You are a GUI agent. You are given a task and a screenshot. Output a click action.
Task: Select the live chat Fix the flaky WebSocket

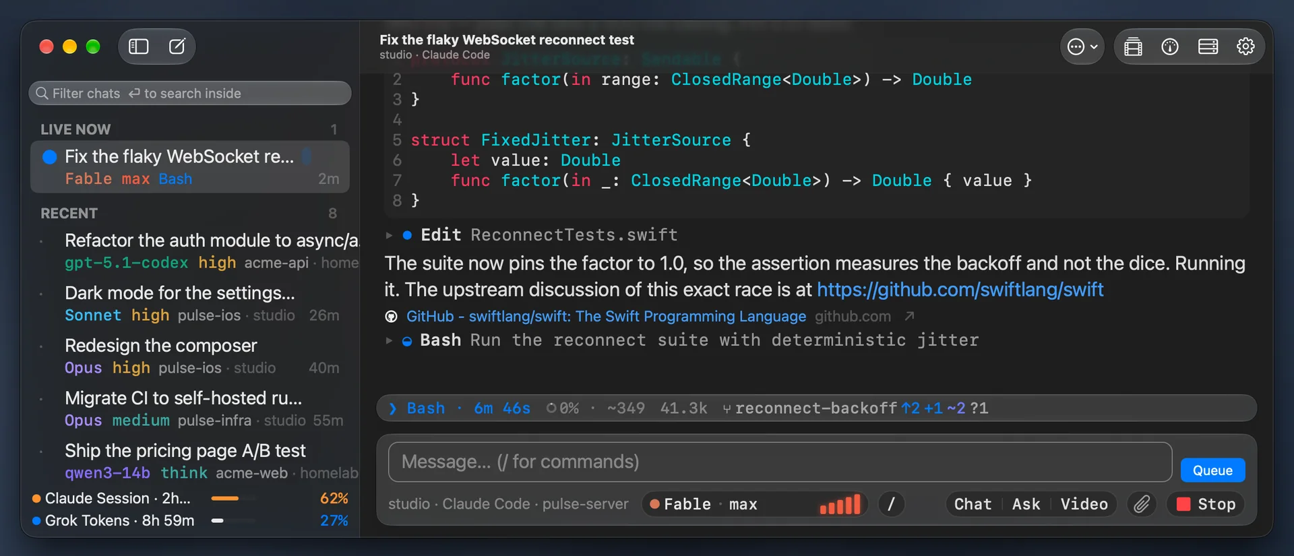tap(190, 167)
